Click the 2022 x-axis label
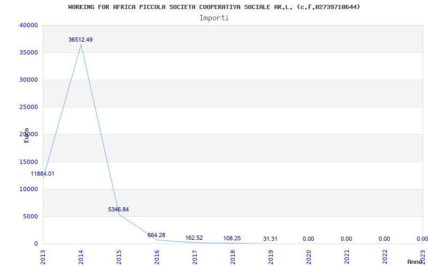This screenshot has height=267, width=428. point(385,257)
